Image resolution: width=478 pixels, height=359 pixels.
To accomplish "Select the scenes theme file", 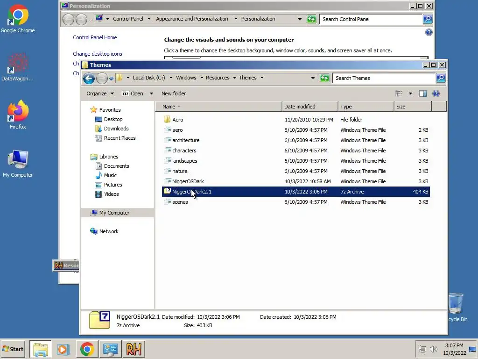I will point(295,202).
